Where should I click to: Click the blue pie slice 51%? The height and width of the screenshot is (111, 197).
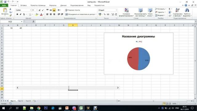144,59
